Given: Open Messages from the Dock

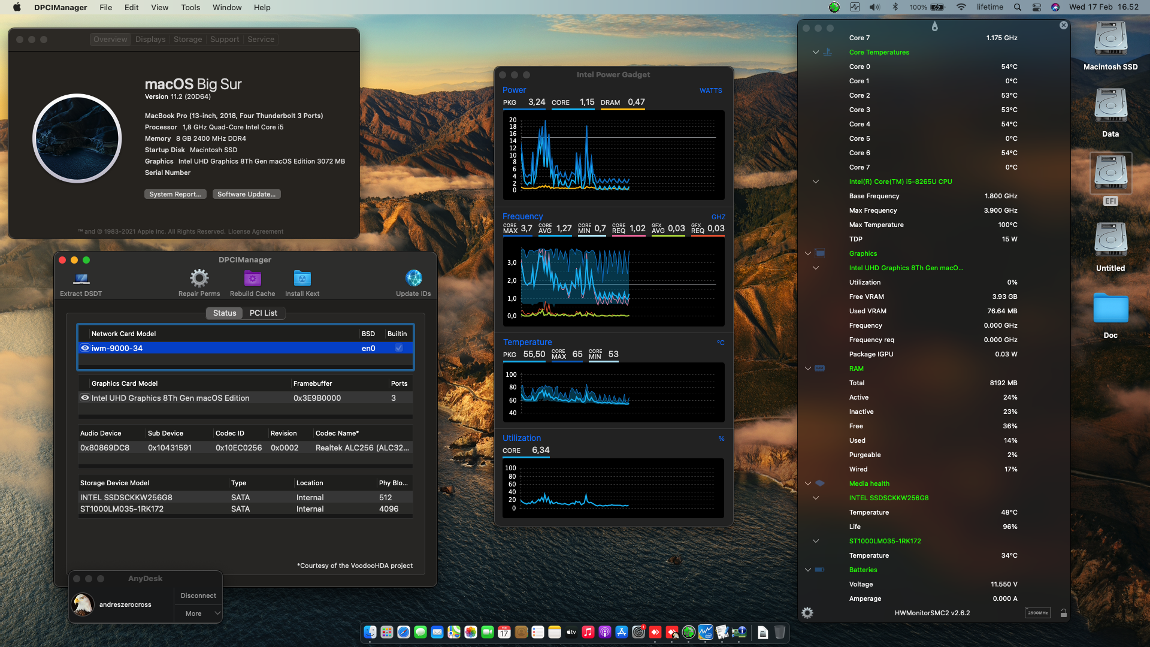Looking at the screenshot, I should (x=420, y=632).
